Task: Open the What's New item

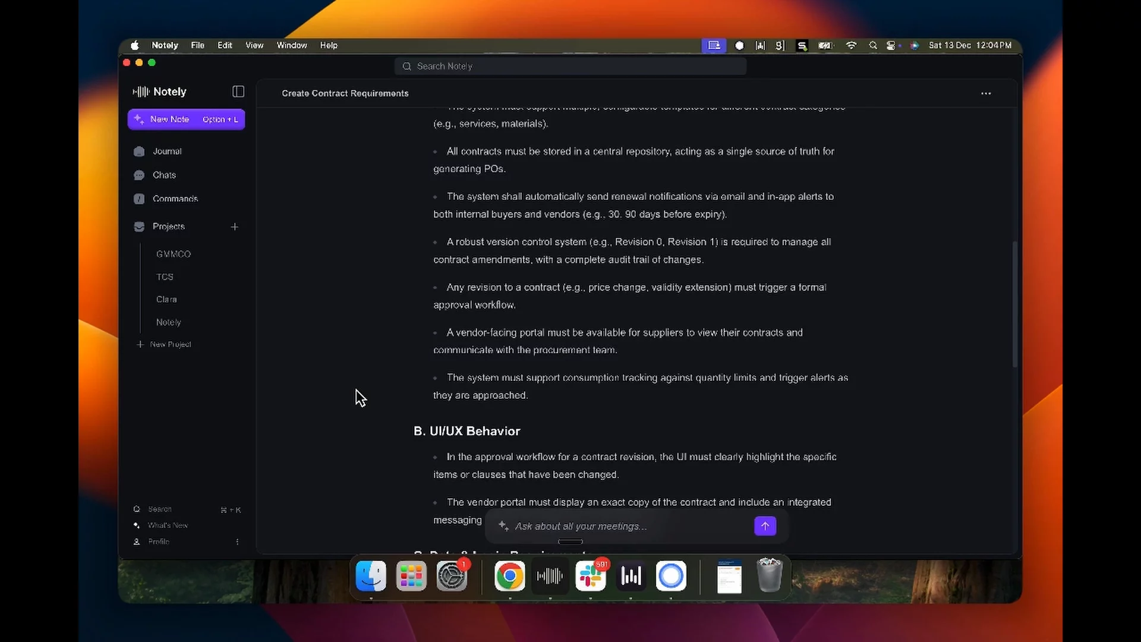Action: coord(168,525)
